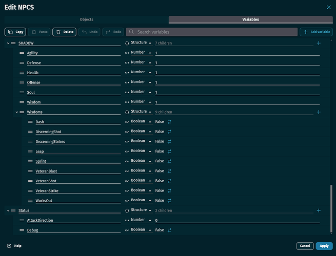The image size is (336, 256).
Task: Close the Edit NPCS dialog
Action: (329, 7)
